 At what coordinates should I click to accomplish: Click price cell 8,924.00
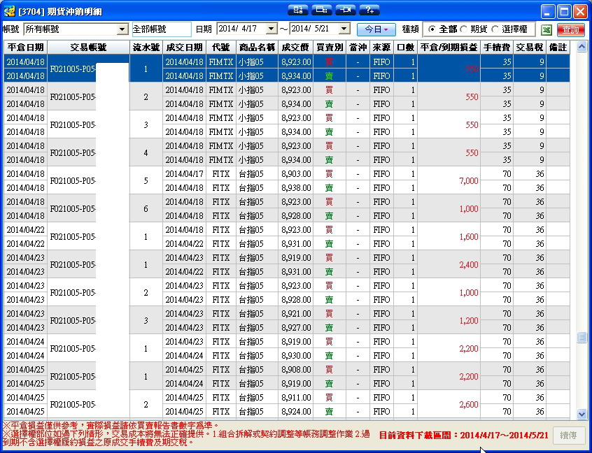(295, 412)
